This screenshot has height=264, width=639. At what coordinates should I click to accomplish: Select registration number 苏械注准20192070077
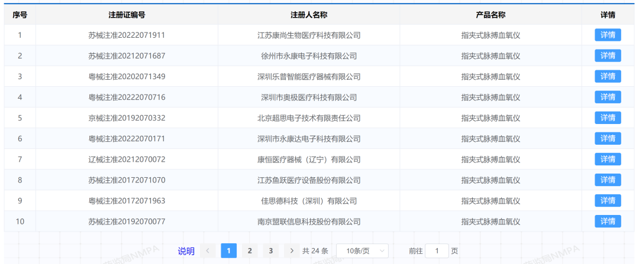point(127,222)
